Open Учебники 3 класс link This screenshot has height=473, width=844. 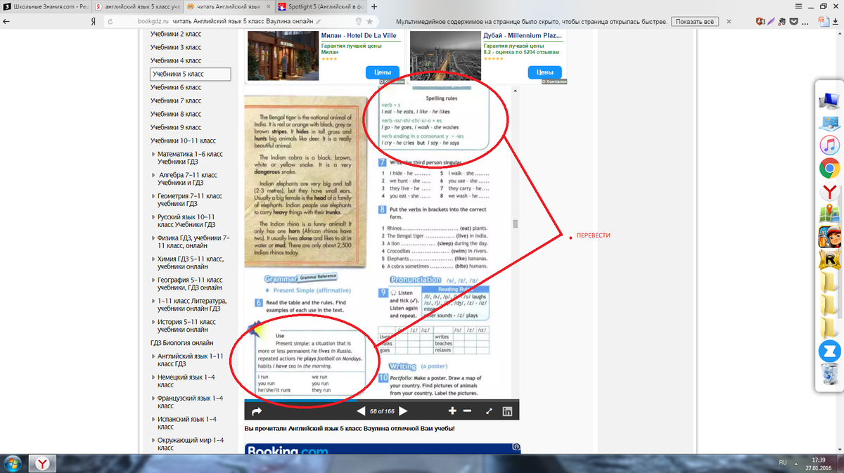(176, 47)
